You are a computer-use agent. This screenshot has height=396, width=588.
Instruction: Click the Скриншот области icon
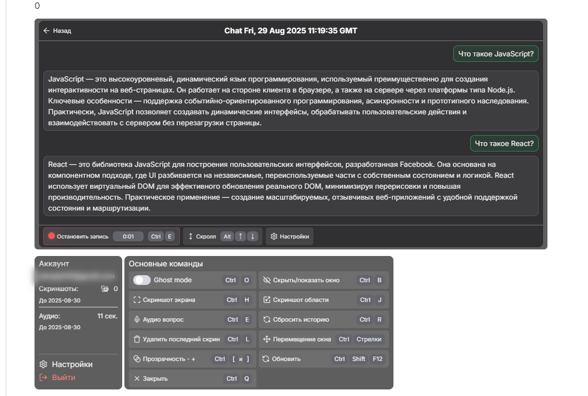(267, 300)
